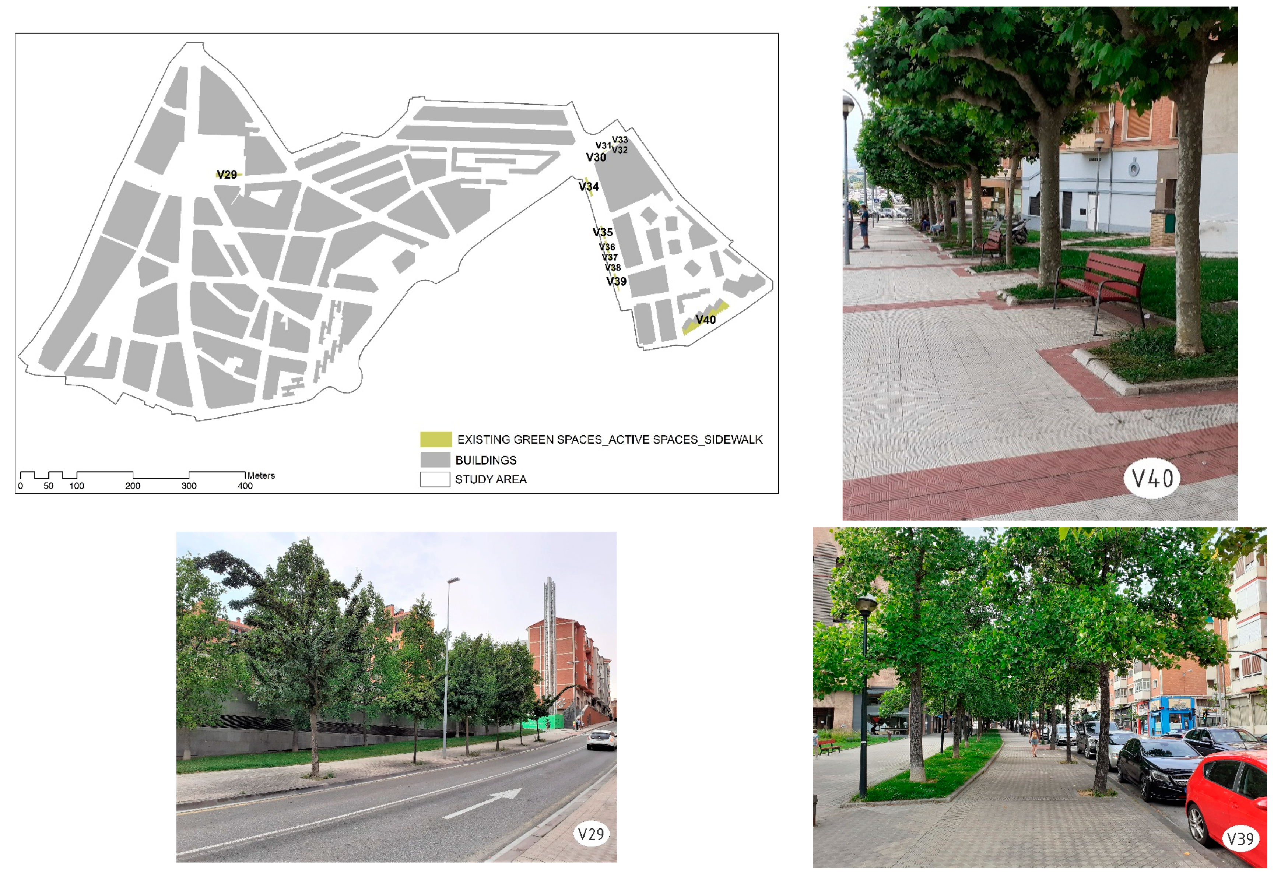Click the white Study Area legend box
1281x884 pixels.
[x=435, y=479]
